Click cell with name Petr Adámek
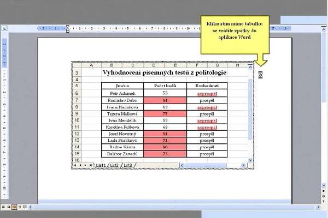 tap(122, 93)
